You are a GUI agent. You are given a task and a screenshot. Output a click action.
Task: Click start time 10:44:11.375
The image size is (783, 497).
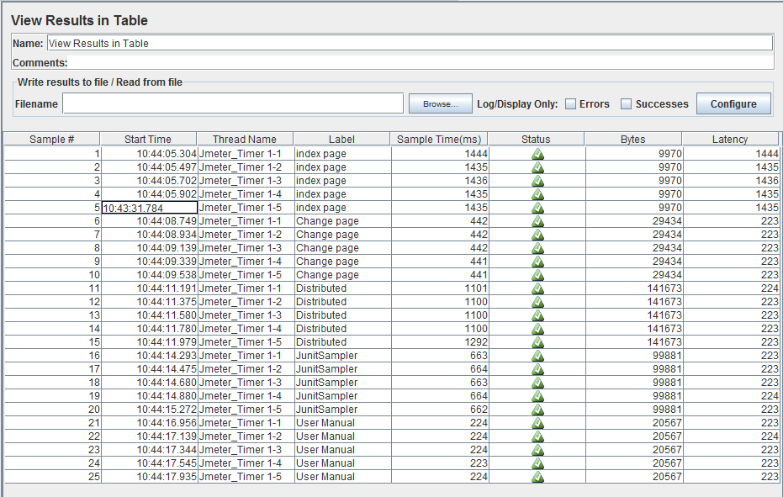(x=150, y=302)
